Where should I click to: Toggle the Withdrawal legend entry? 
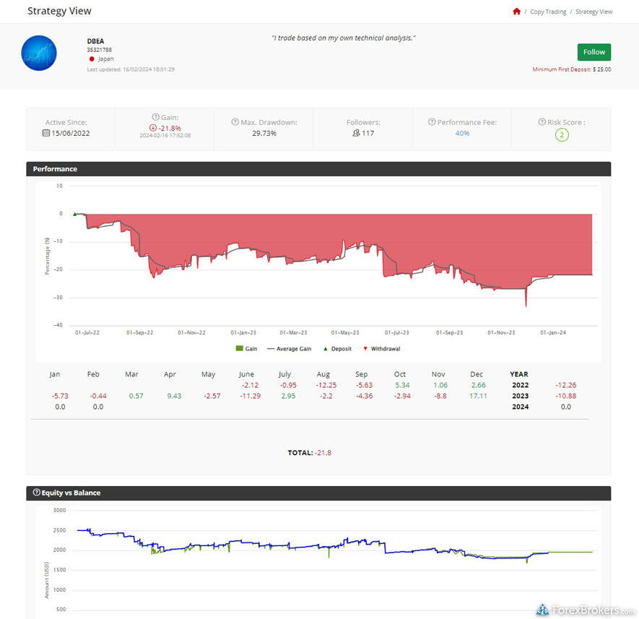tap(381, 348)
